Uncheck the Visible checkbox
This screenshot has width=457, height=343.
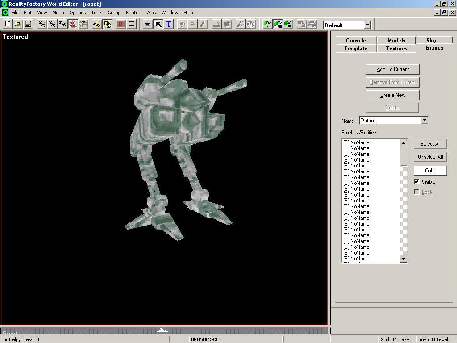416,182
